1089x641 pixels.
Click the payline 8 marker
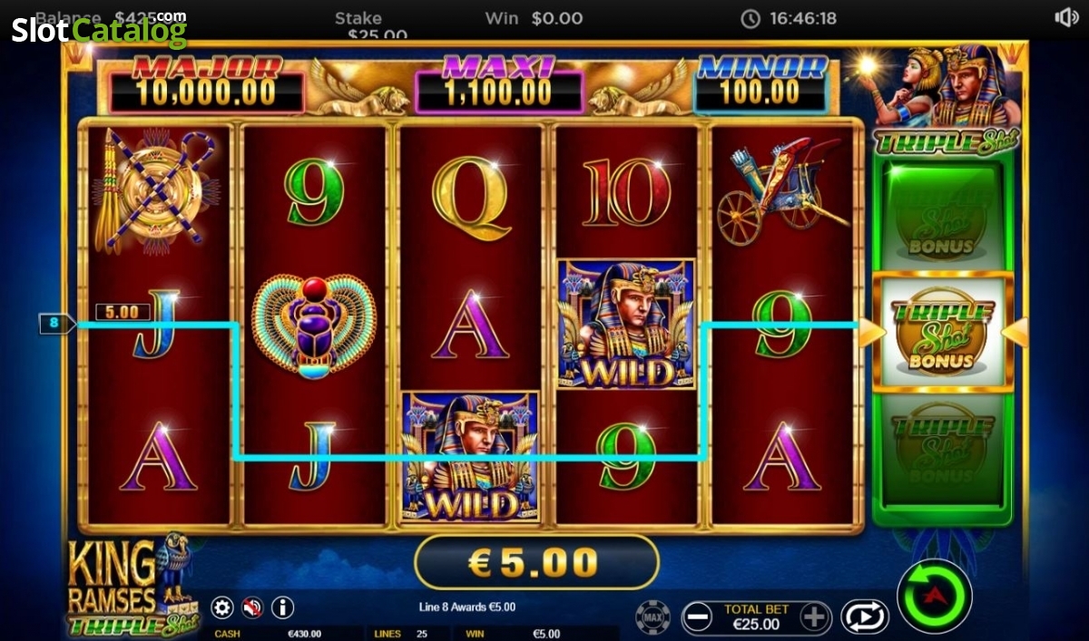(x=54, y=322)
